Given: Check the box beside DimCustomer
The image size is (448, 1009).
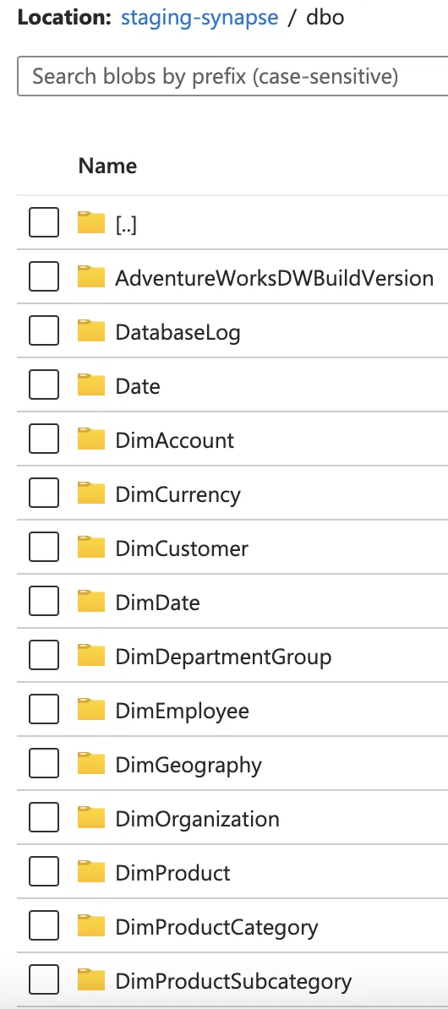Looking at the screenshot, I should point(44,547).
